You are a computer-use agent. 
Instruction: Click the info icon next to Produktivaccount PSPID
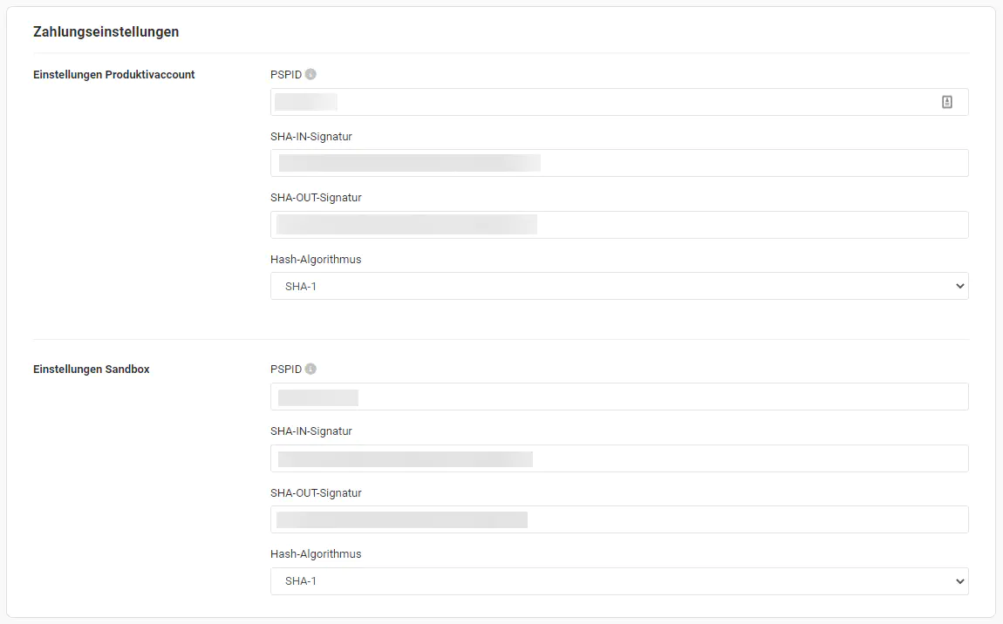click(311, 75)
